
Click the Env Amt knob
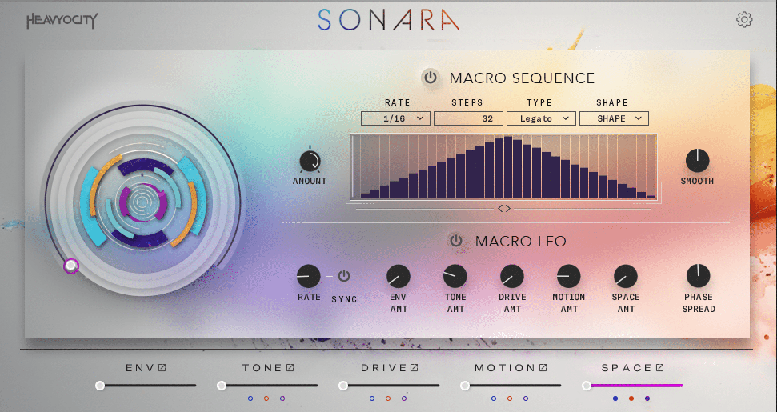coord(398,276)
